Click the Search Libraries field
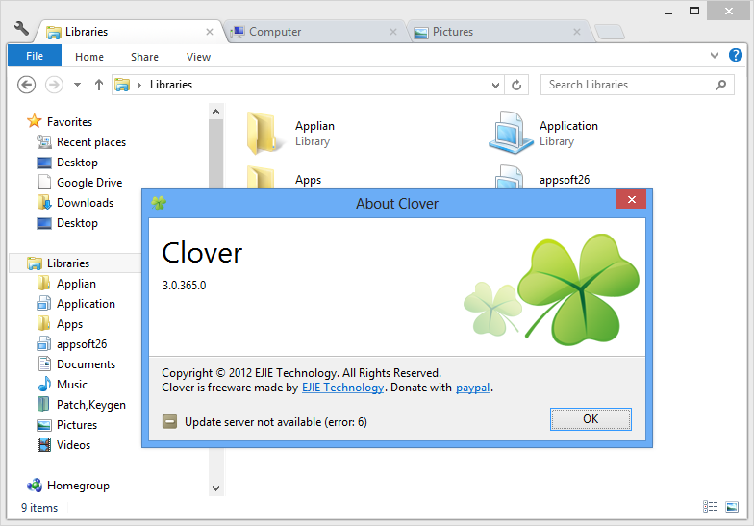754x526 pixels. pos(637,85)
